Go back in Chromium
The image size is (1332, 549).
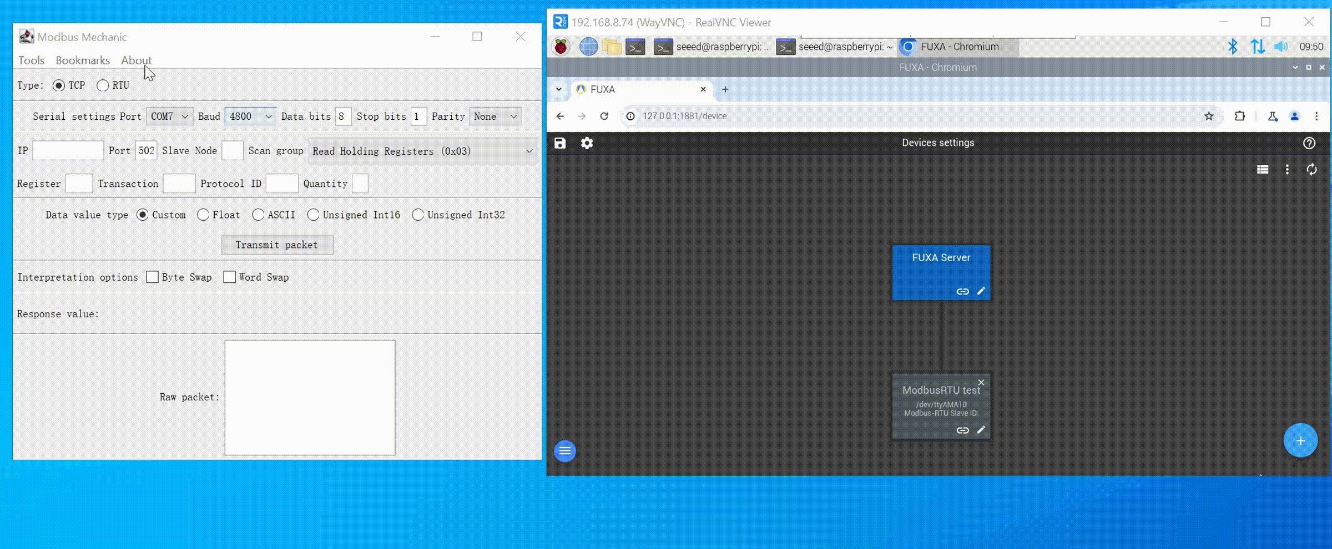click(560, 116)
